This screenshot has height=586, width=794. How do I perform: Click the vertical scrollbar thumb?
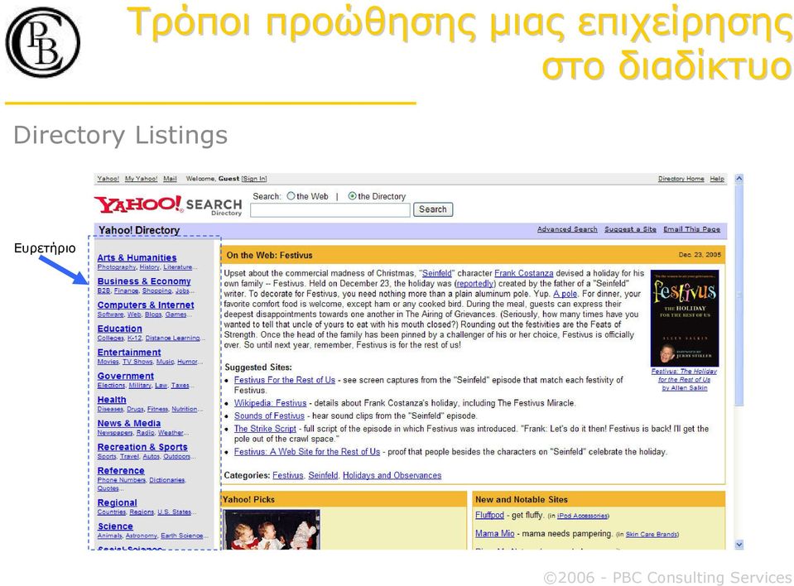pyautogui.click(x=739, y=295)
